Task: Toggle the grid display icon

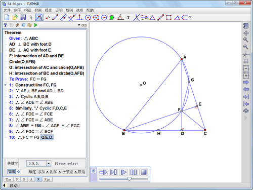Action: point(246,61)
